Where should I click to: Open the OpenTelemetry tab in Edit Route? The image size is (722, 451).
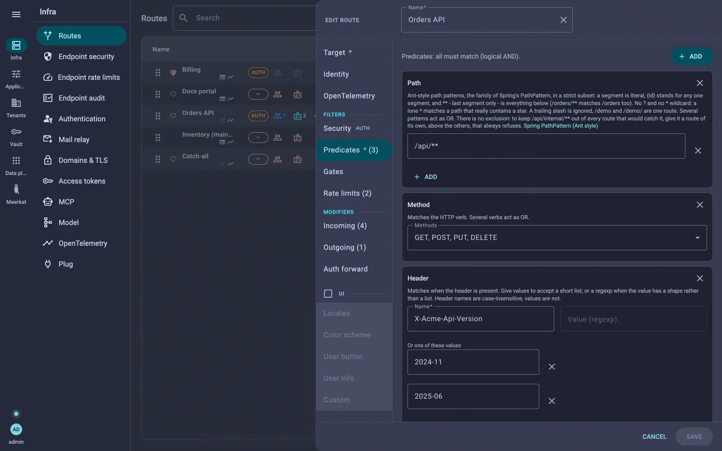[354, 96]
